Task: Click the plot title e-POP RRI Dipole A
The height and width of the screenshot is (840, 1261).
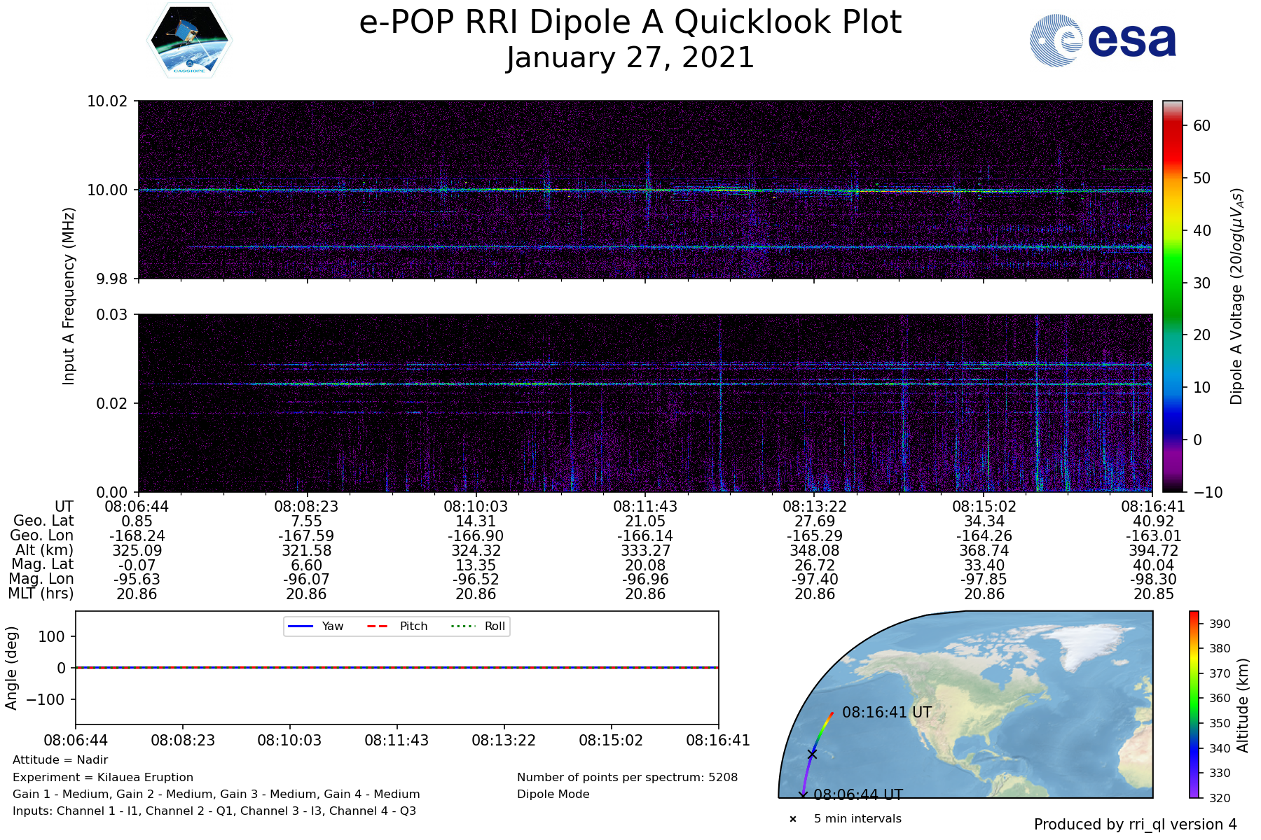Action: click(x=630, y=22)
